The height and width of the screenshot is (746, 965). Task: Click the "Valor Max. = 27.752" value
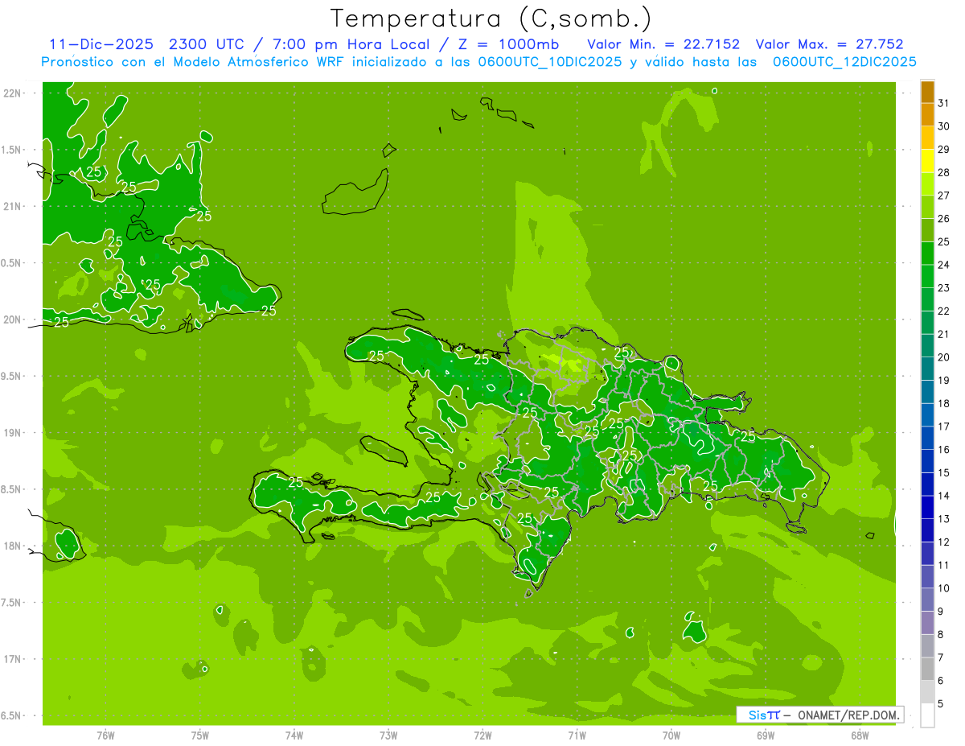(830, 44)
